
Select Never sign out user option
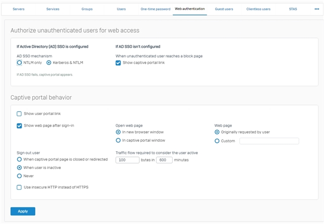coord(19,176)
